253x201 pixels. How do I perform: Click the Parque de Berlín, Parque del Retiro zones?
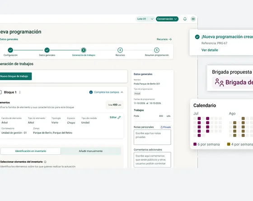pyautogui.click(x=53, y=133)
